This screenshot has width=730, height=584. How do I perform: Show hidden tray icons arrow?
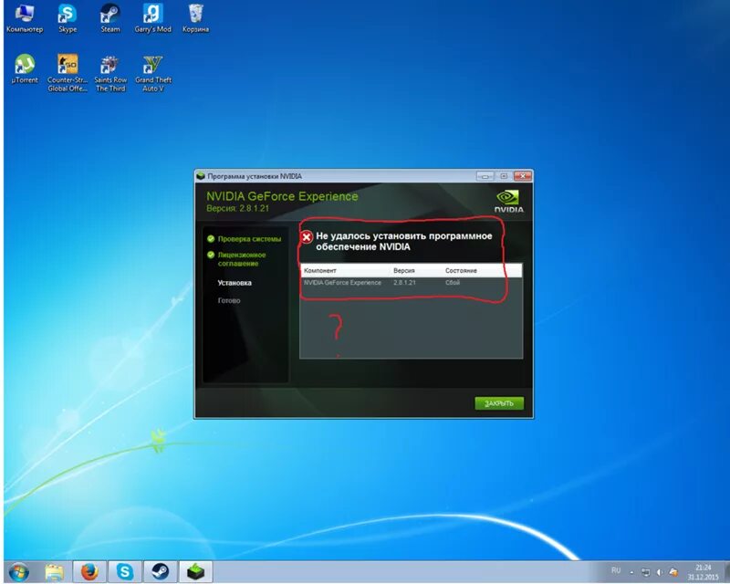click(631, 572)
